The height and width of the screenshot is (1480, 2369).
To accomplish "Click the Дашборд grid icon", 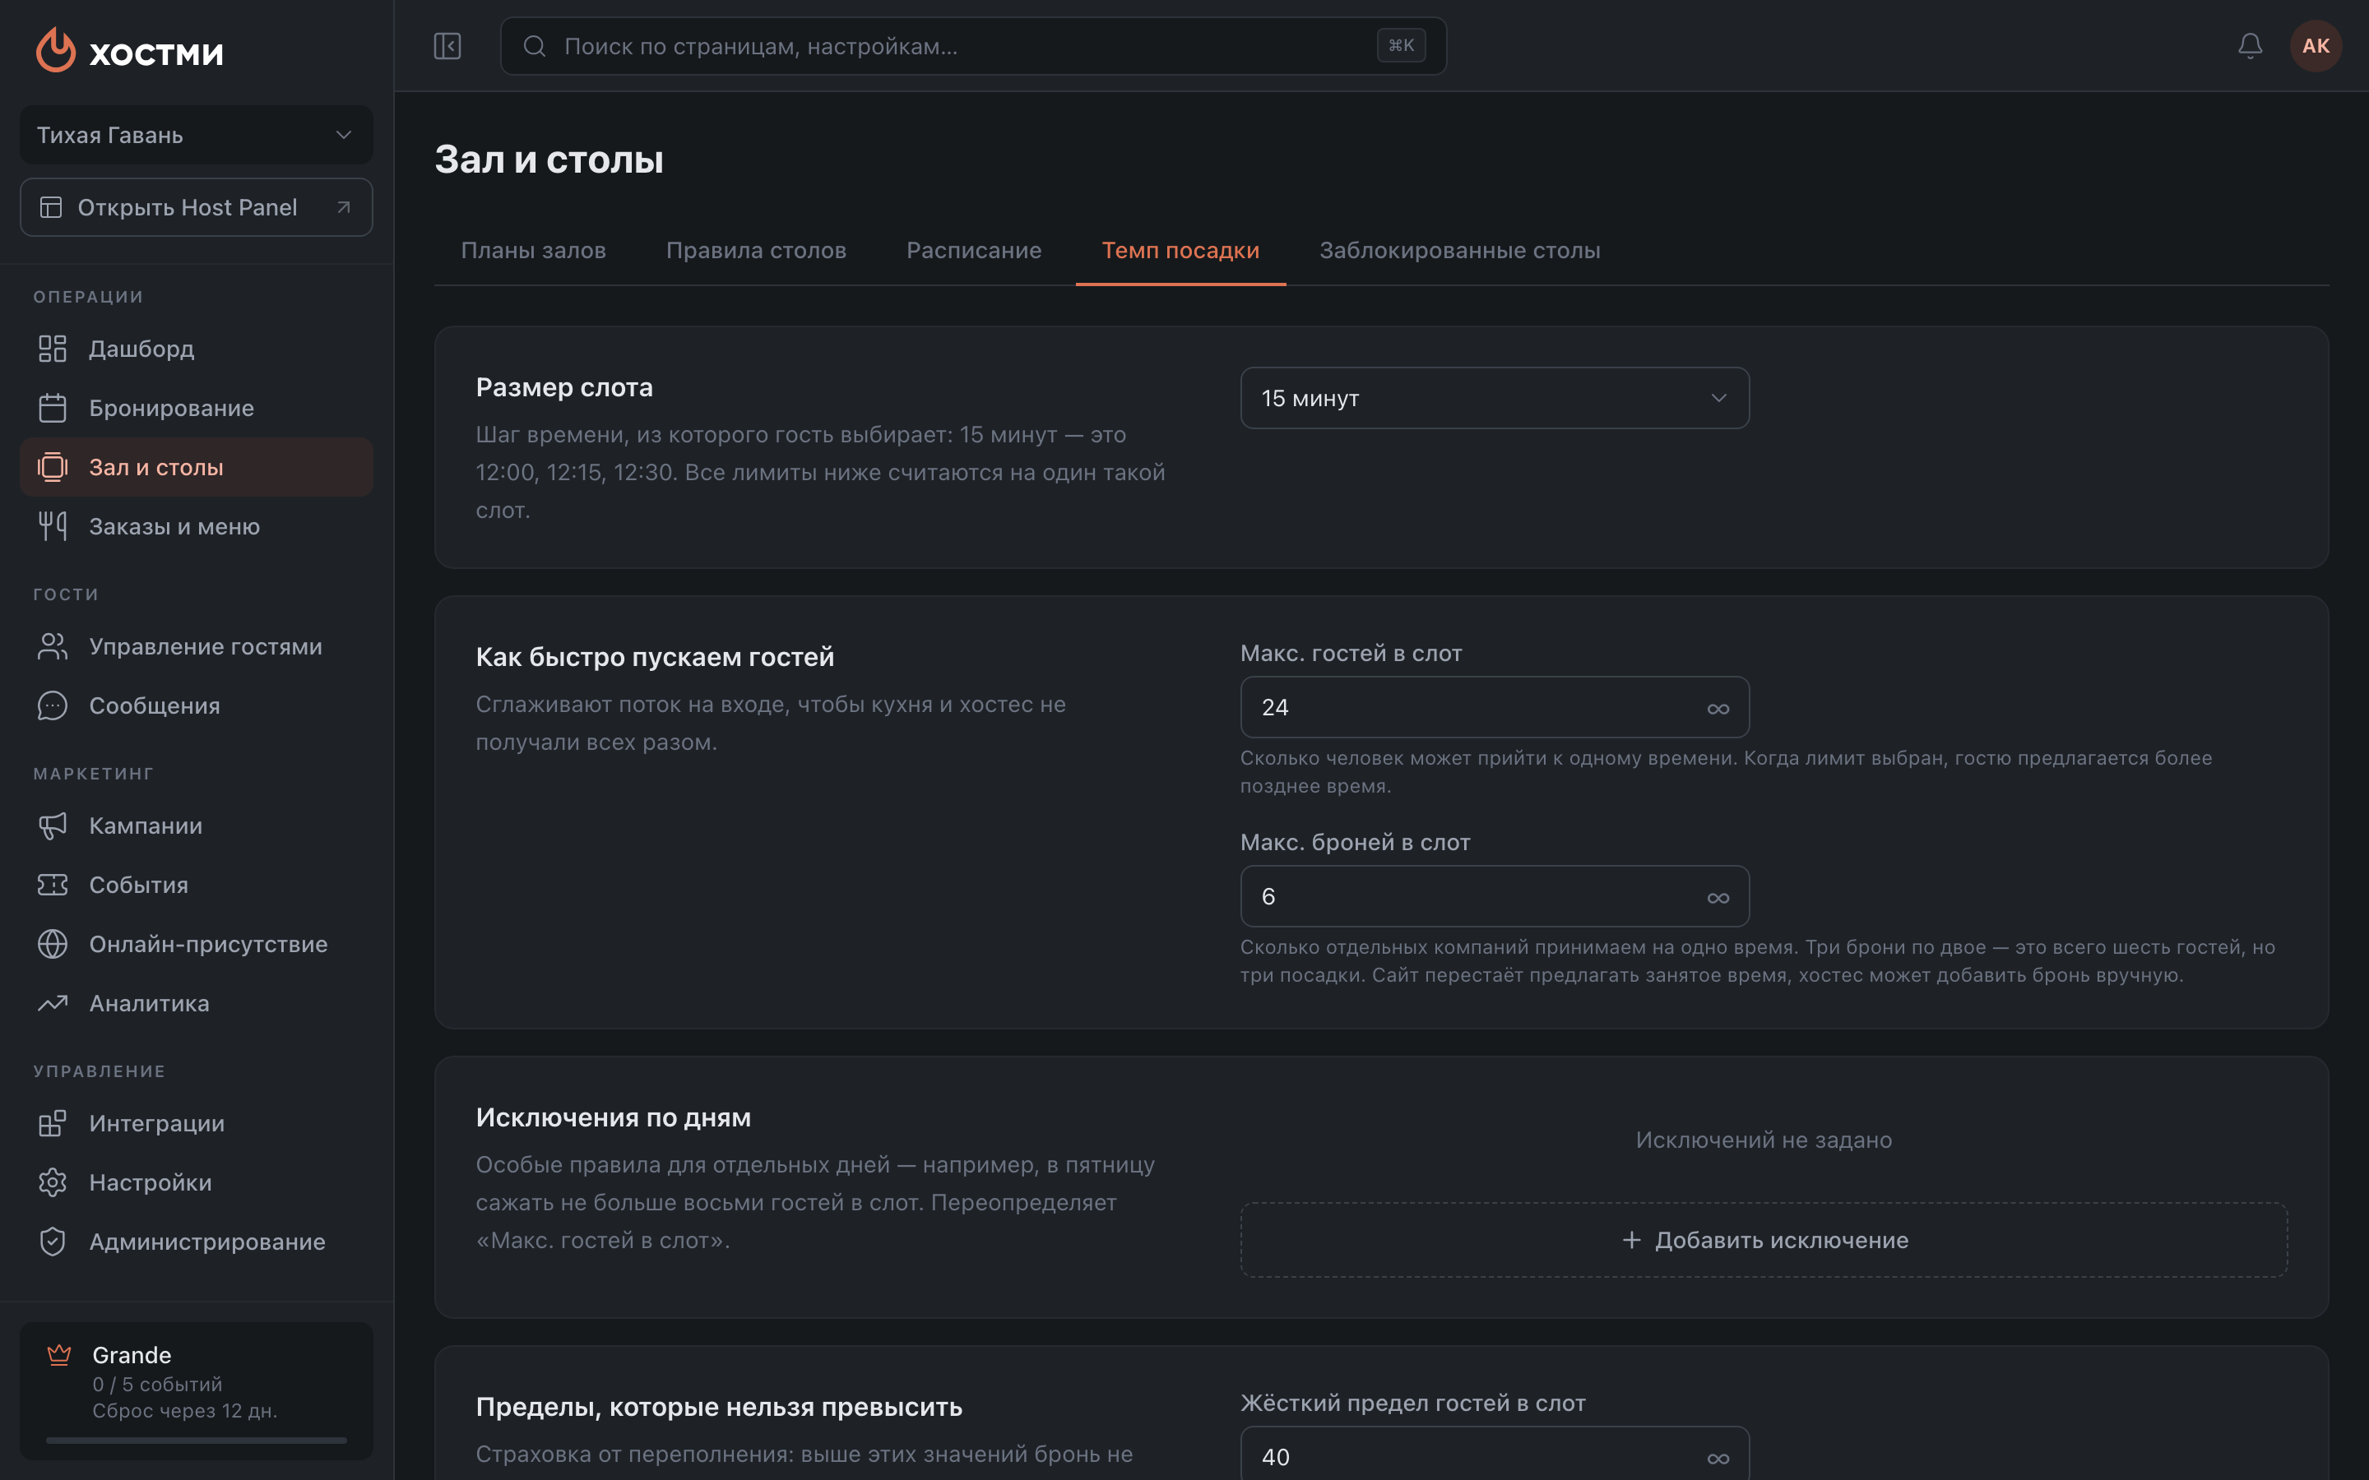I will coord(53,349).
